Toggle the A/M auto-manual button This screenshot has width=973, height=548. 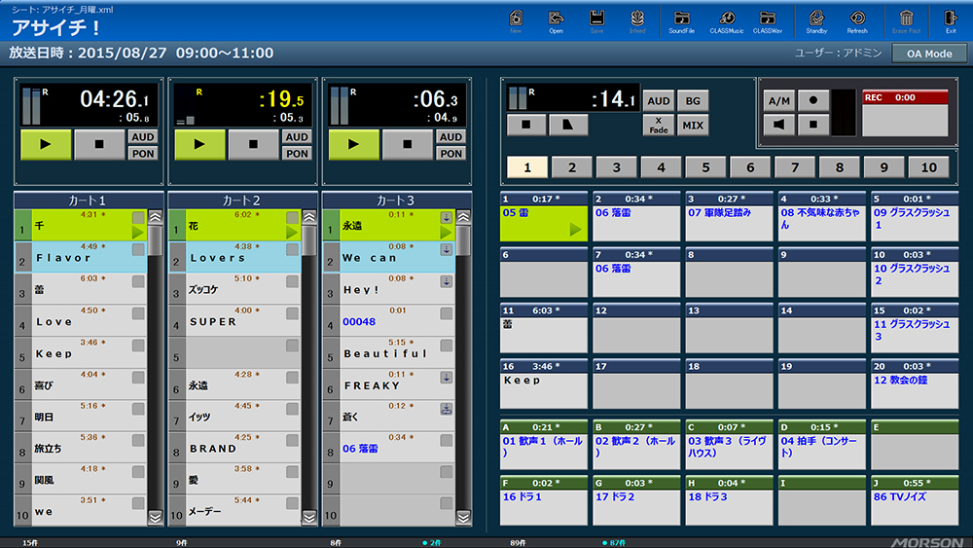(x=778, y=100)
